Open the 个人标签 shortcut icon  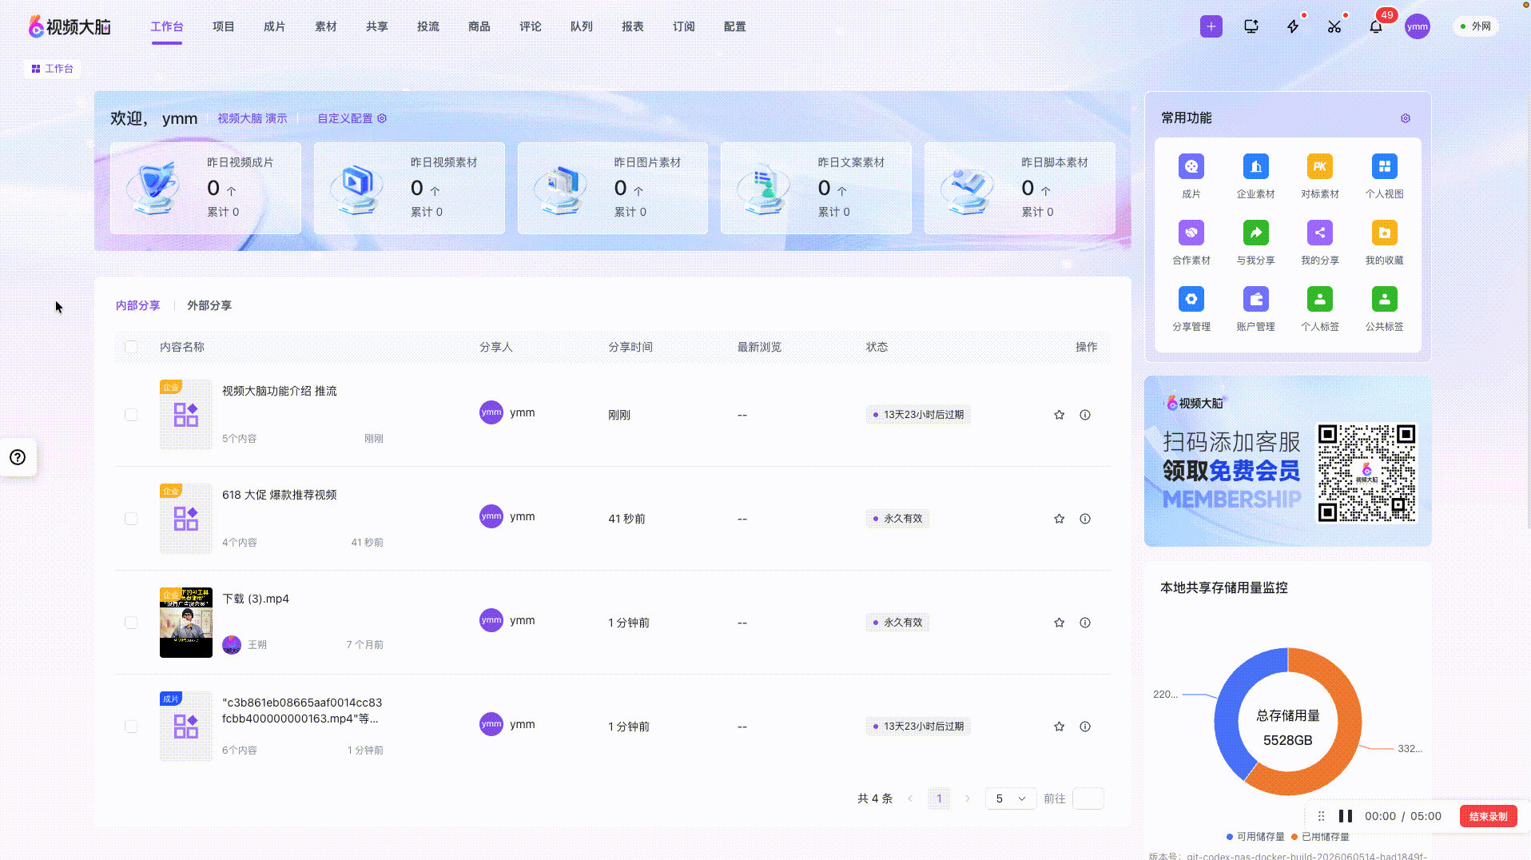click(1319, 299)
